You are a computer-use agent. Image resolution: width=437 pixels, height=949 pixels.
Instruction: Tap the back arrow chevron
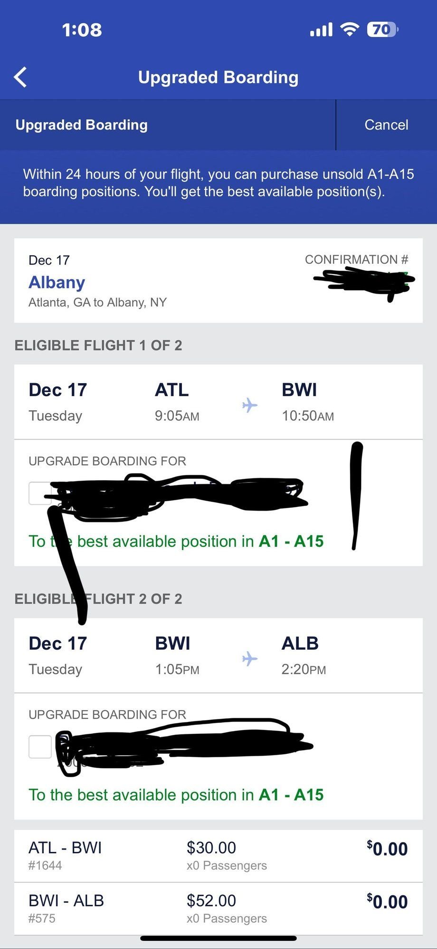tap(20, 77)
